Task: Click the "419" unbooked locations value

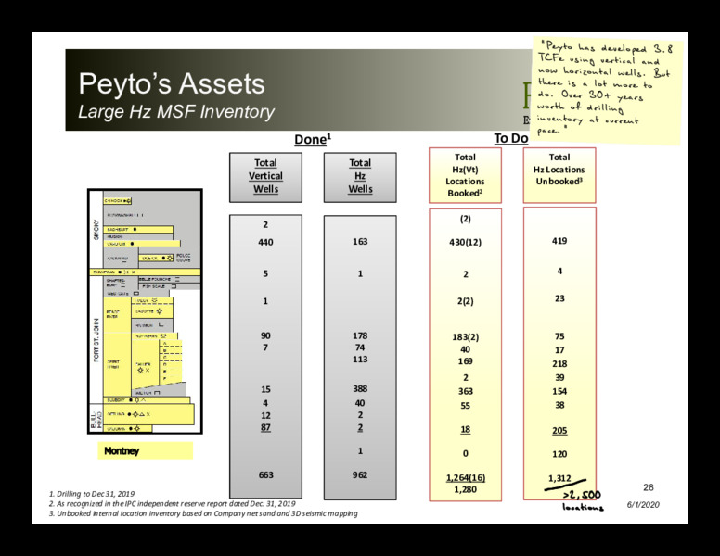Action: [559, 241]
